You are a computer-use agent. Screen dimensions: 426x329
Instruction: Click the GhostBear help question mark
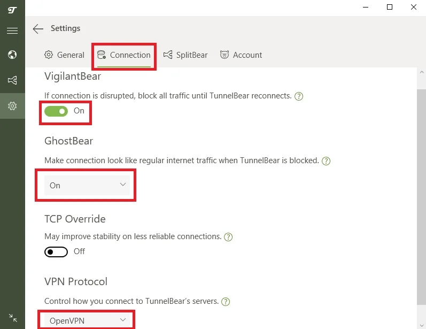327,160
